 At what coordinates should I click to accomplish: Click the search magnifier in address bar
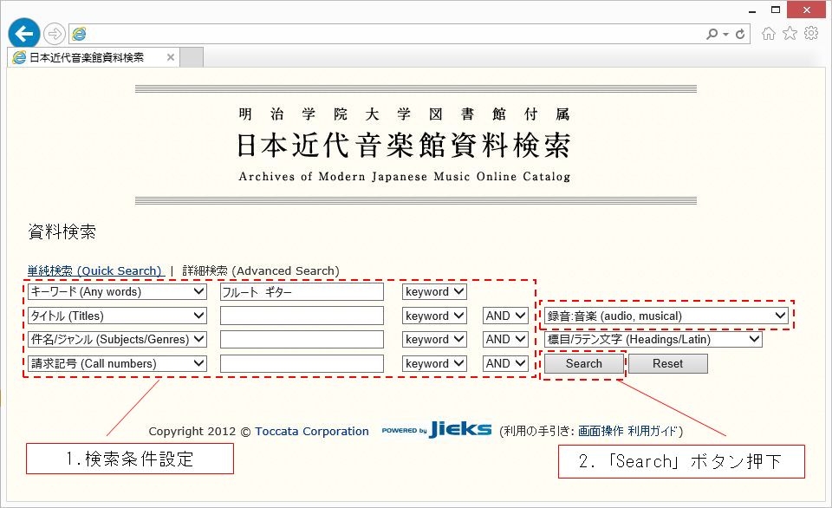[713, 34]
